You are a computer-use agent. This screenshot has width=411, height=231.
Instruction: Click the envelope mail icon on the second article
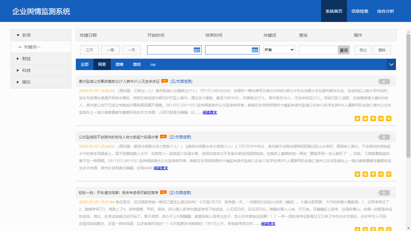point(381,174)
